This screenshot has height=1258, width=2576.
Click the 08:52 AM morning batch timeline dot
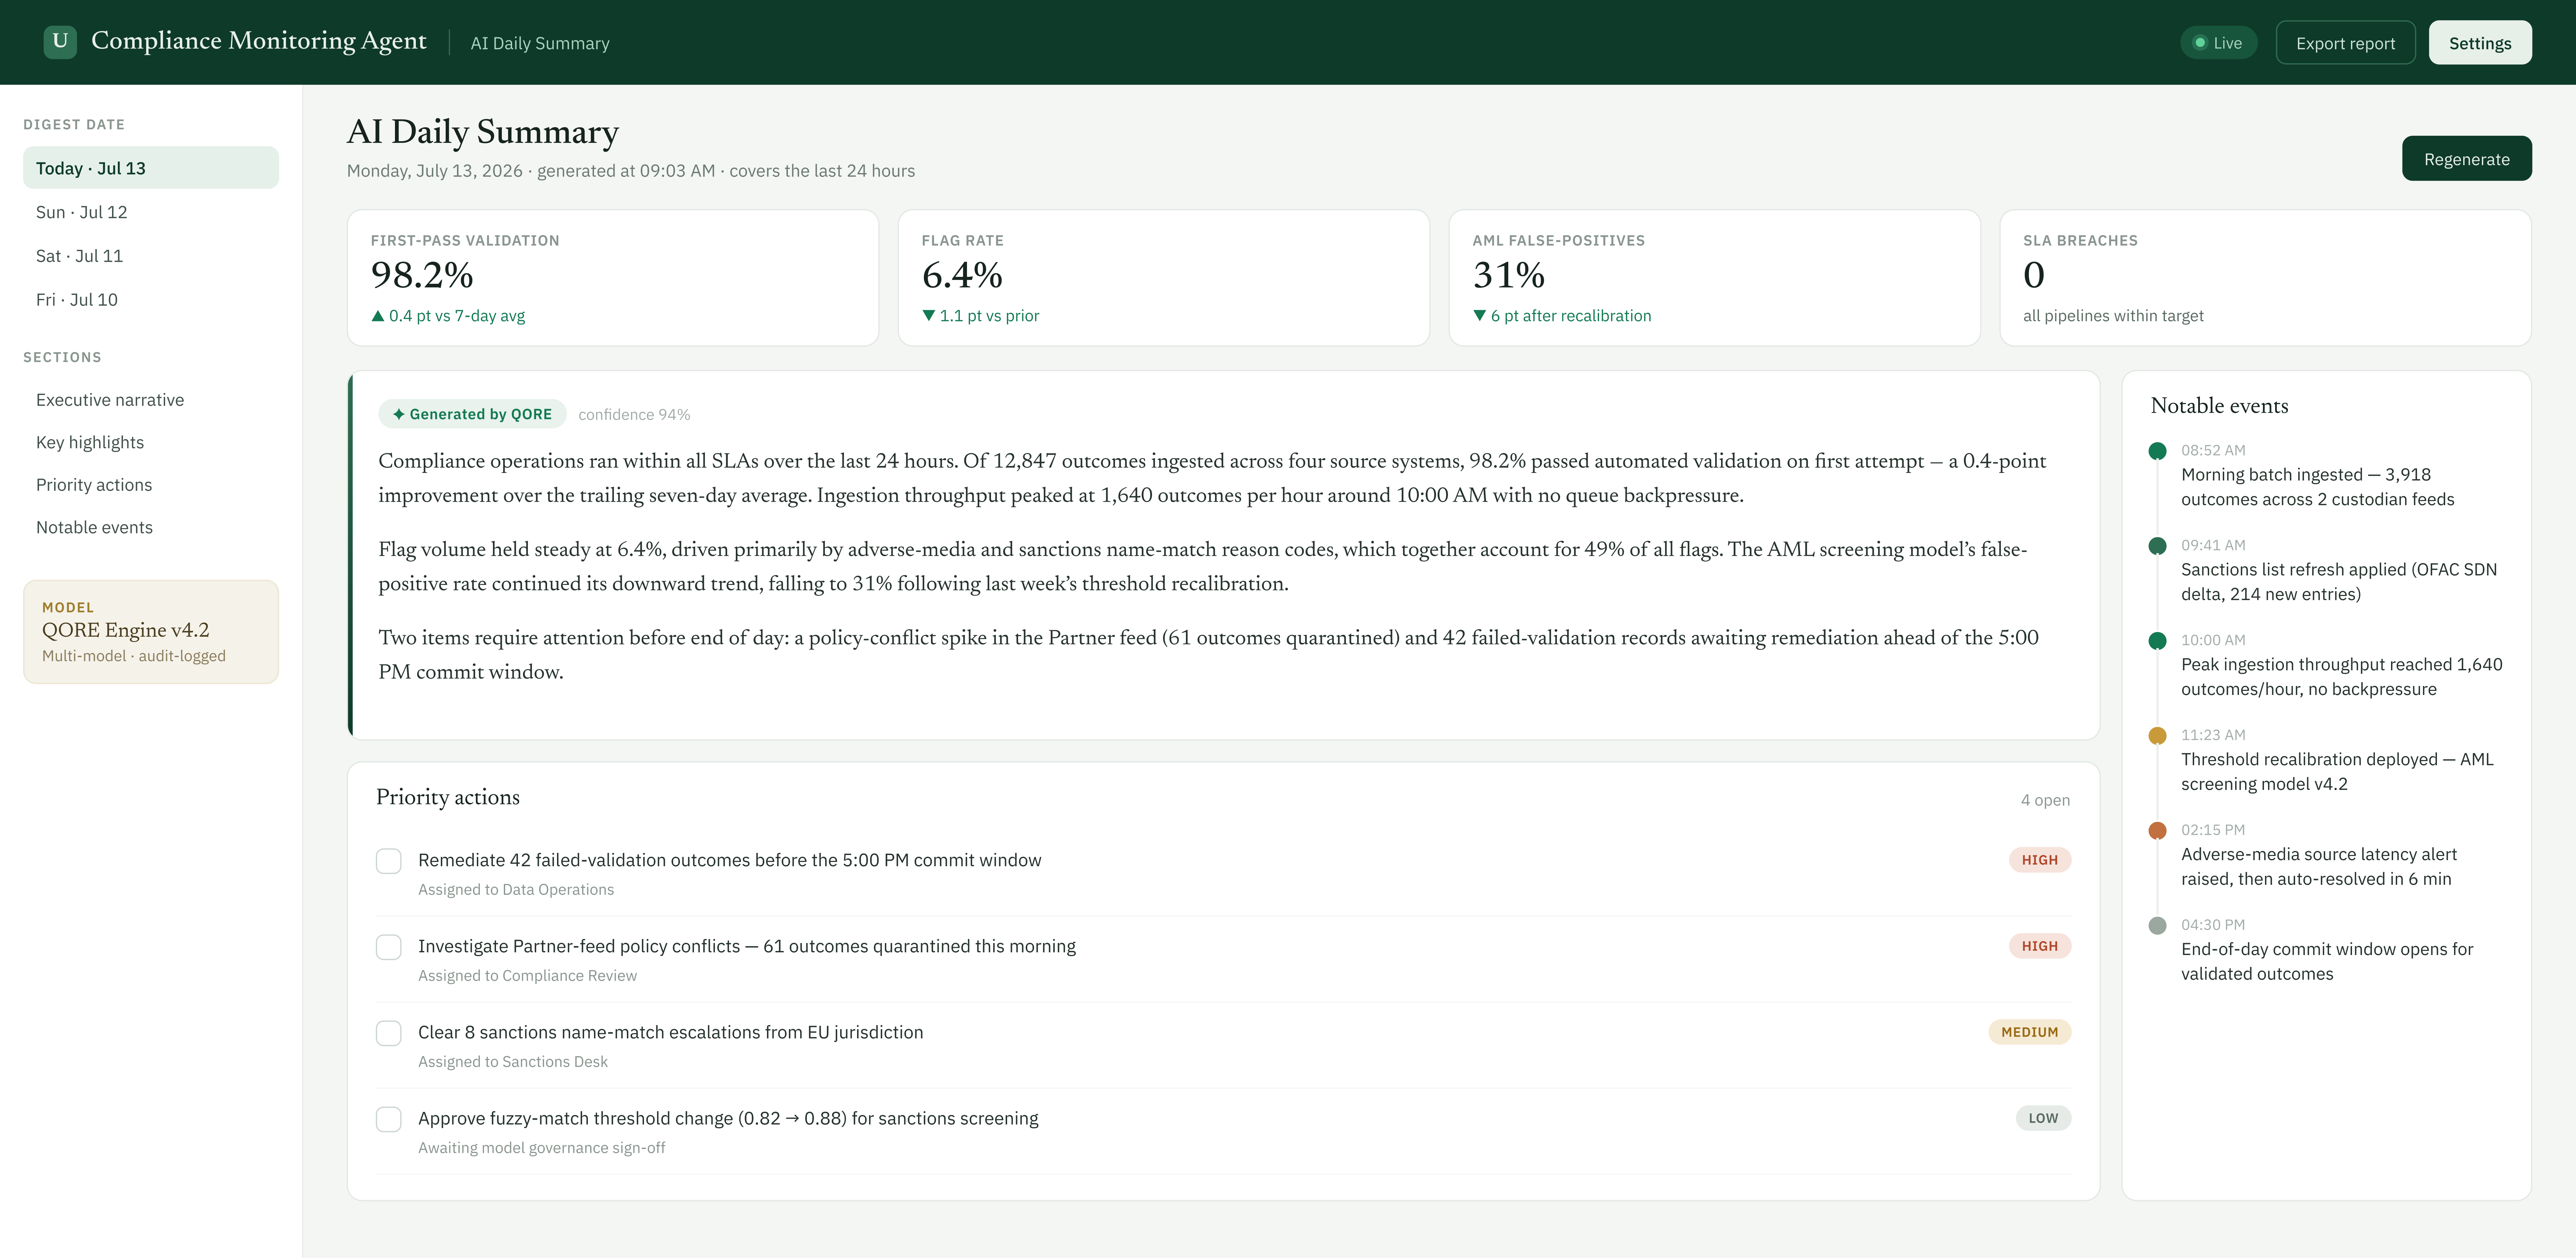click(x=2158, y=451)
